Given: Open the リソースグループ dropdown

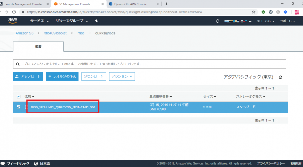Looking at the screenshot, I should tap(72, 21).
